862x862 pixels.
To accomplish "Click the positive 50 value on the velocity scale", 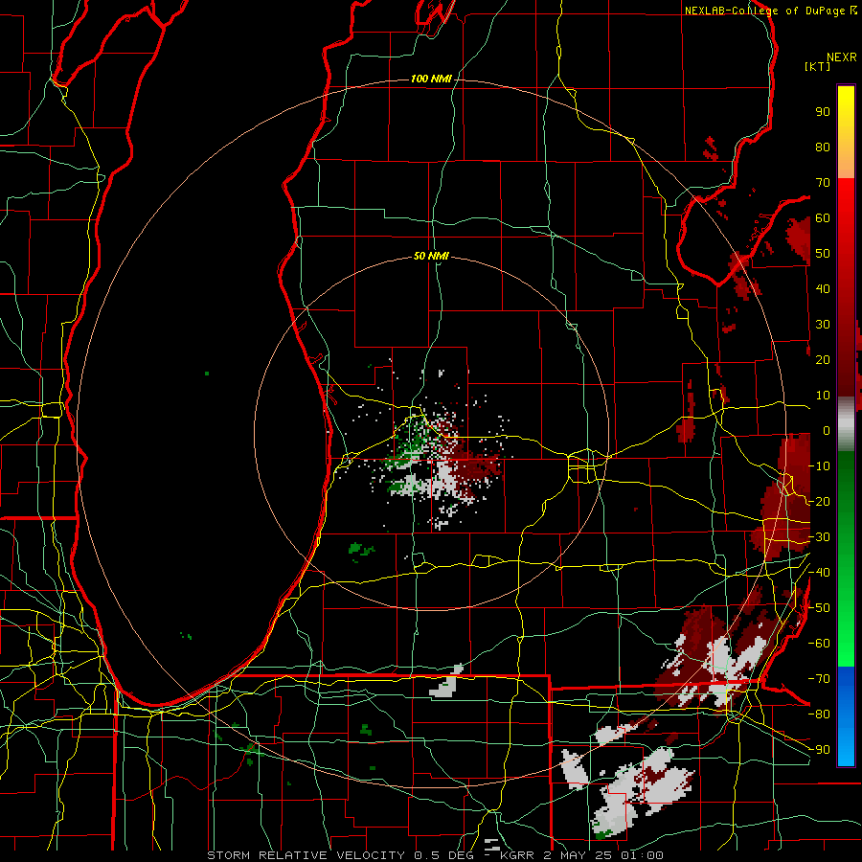I will [x=823, y=254].
